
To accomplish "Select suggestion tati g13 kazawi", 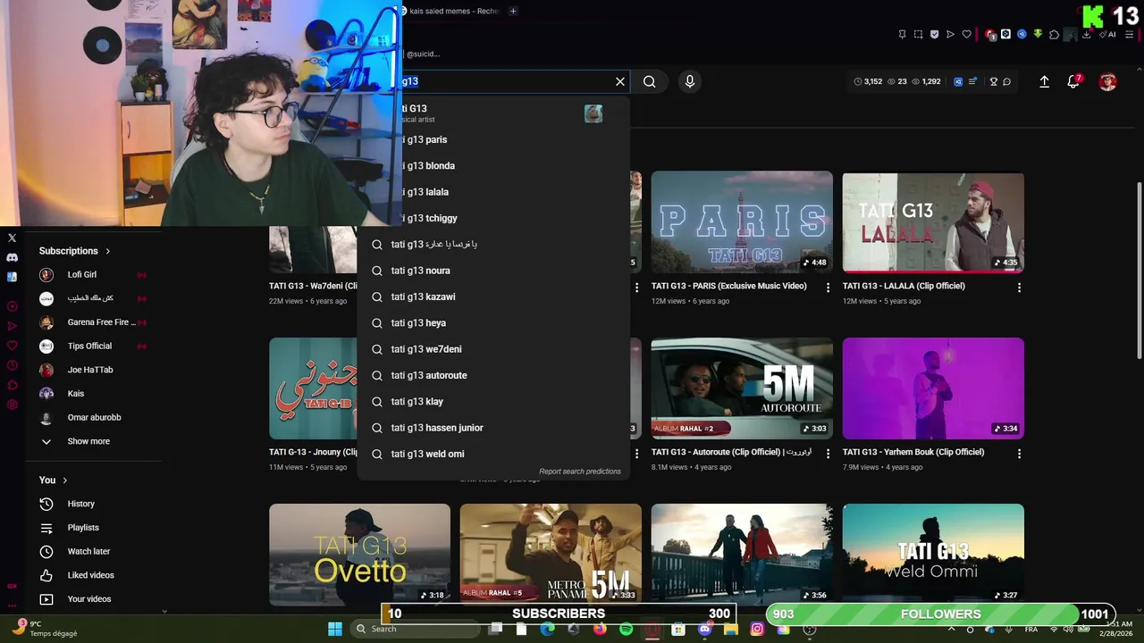I will pyautogui.click(x=493, y=296).
